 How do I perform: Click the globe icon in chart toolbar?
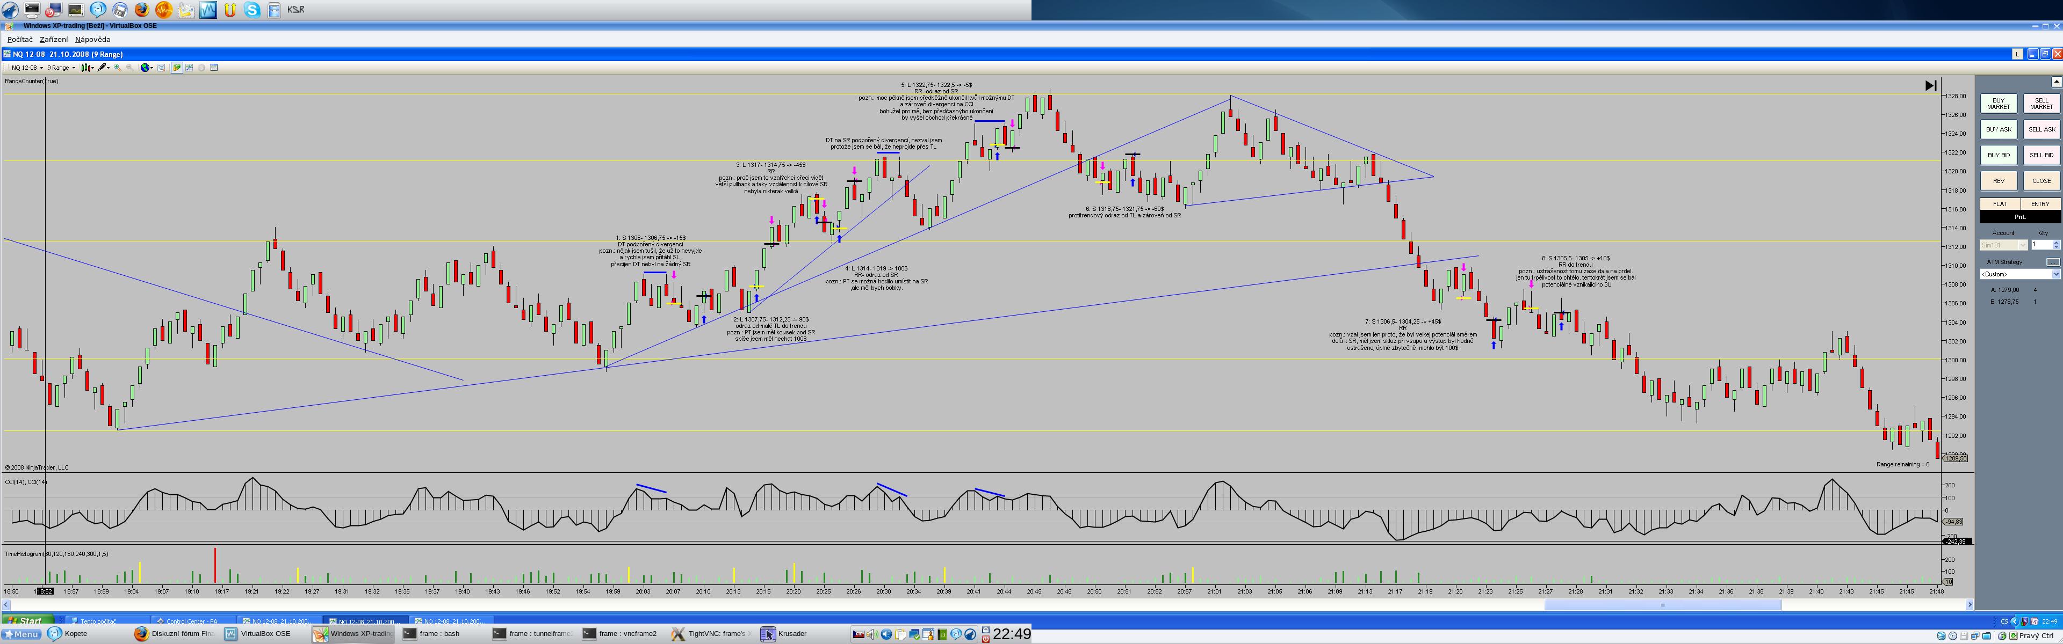[x=145, y=68]
